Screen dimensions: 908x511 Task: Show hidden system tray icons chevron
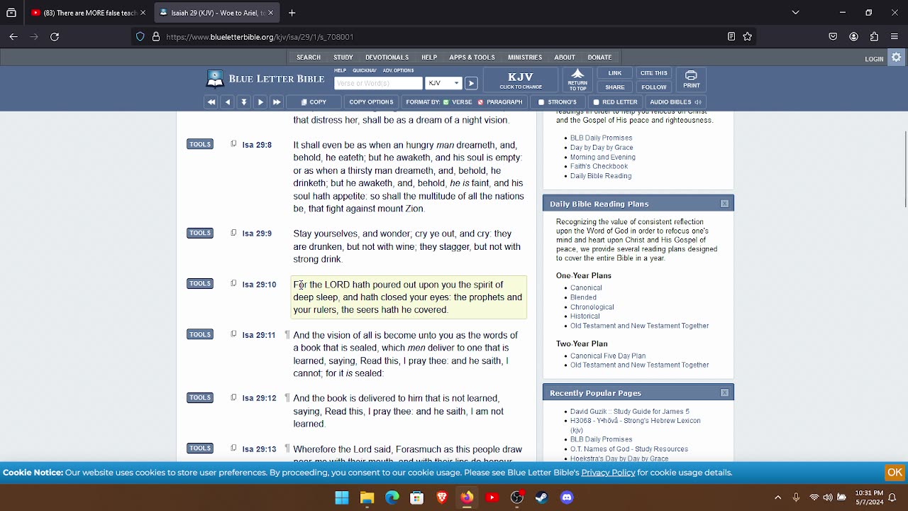[777, 498]
